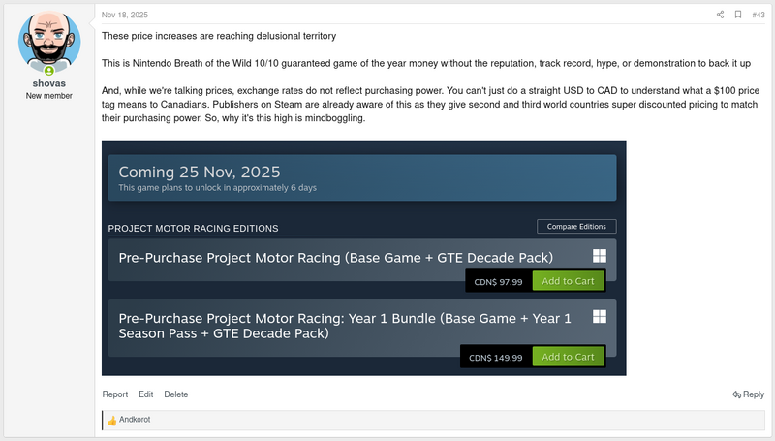Open the post number #43 permalink
The height and width of the screenshot is (441, 775).
point(758,15)
